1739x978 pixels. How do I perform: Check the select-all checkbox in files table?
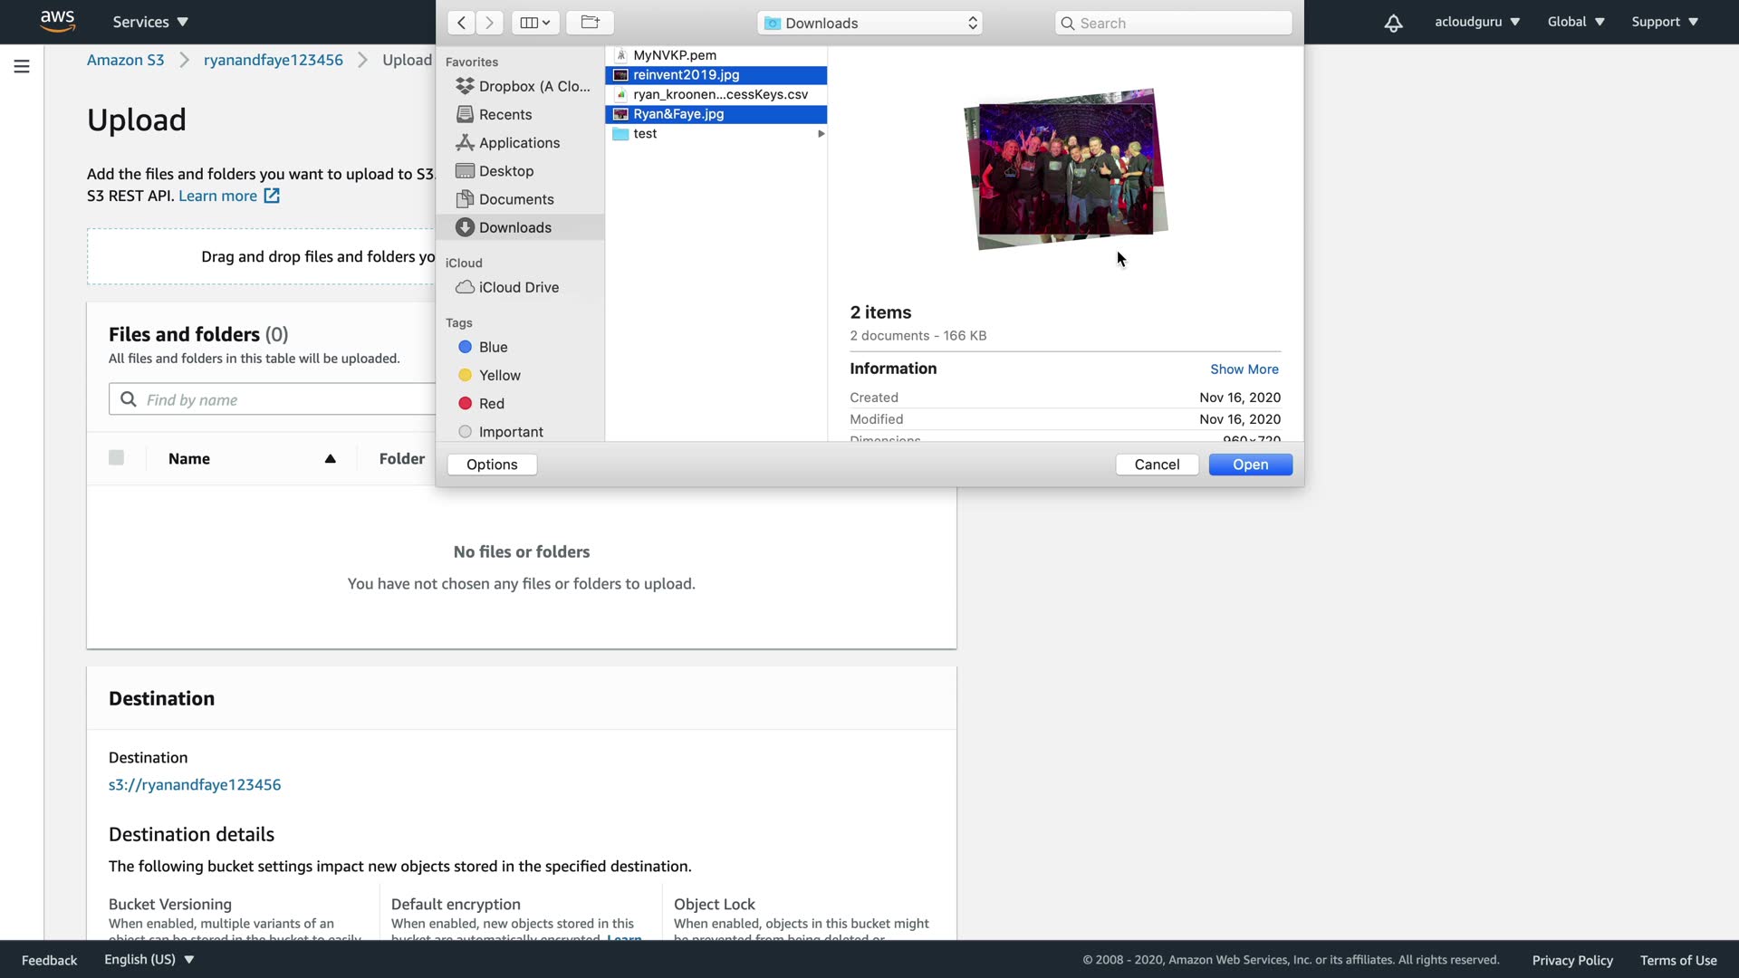pyautogui.click(x=116, y=458)
